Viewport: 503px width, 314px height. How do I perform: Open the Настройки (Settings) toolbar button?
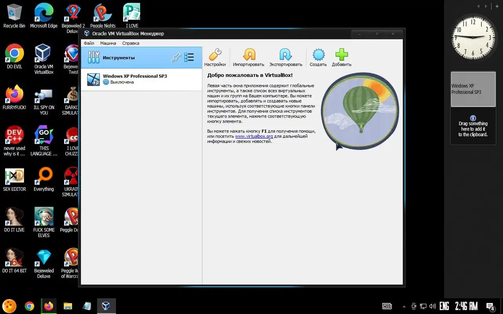pyautogui.click(x=215, y=58)
